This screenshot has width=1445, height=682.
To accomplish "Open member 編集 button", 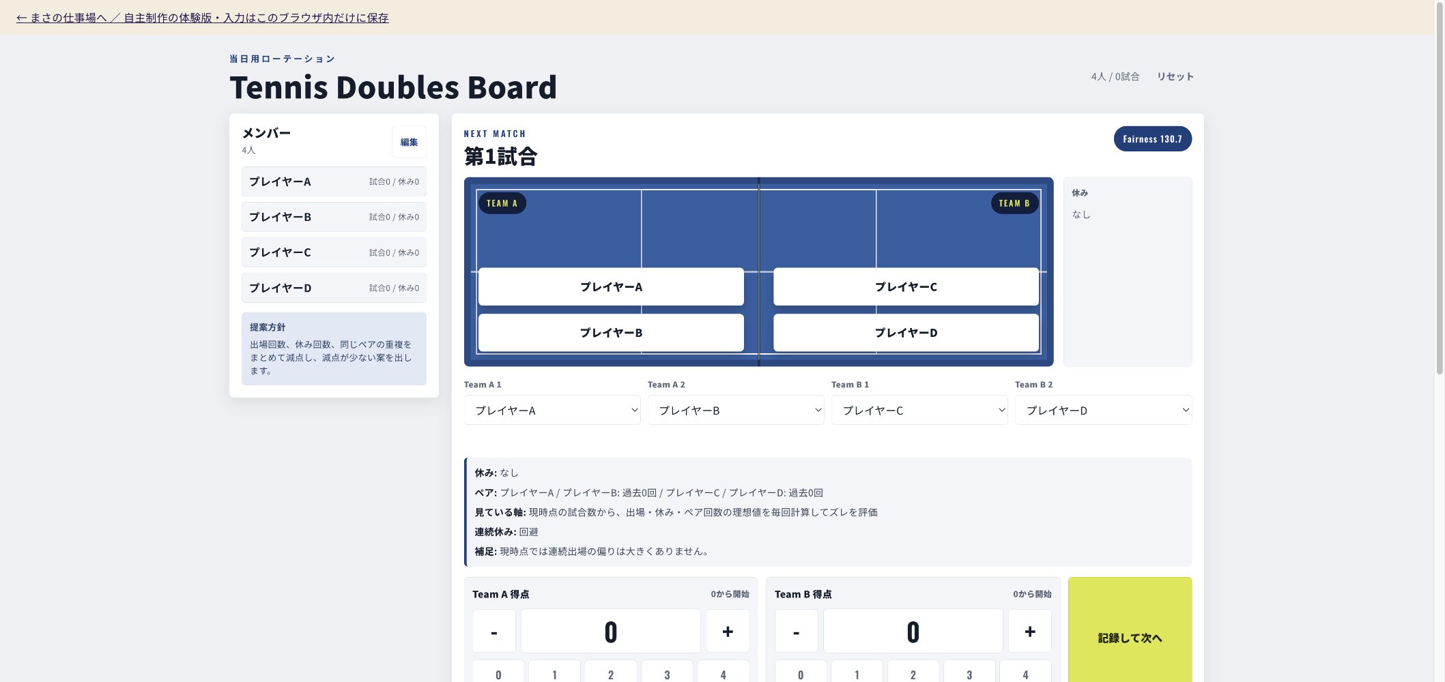I will [x=409, y=142].
